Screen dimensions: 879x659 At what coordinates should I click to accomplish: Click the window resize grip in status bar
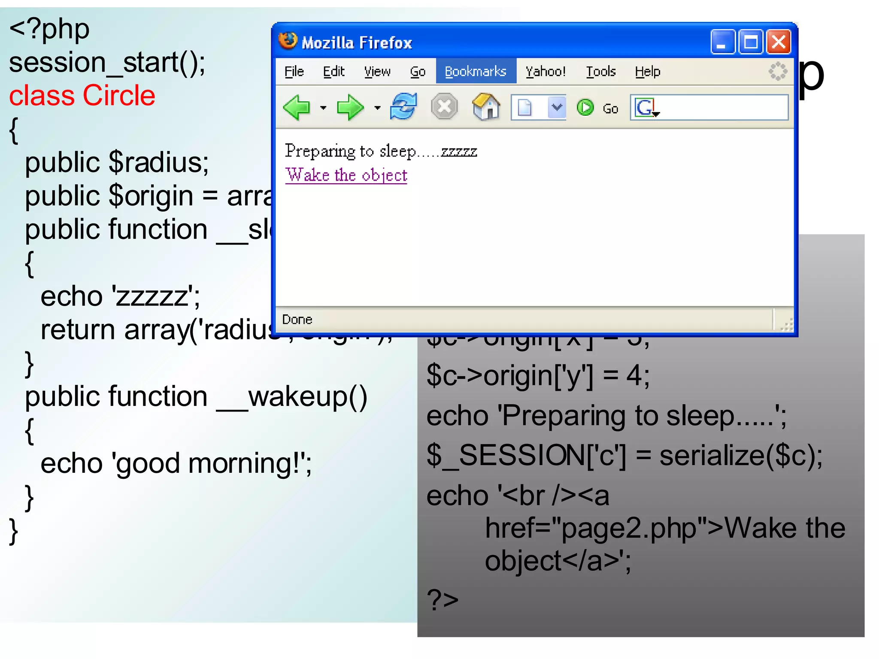[x=786, y=324]
